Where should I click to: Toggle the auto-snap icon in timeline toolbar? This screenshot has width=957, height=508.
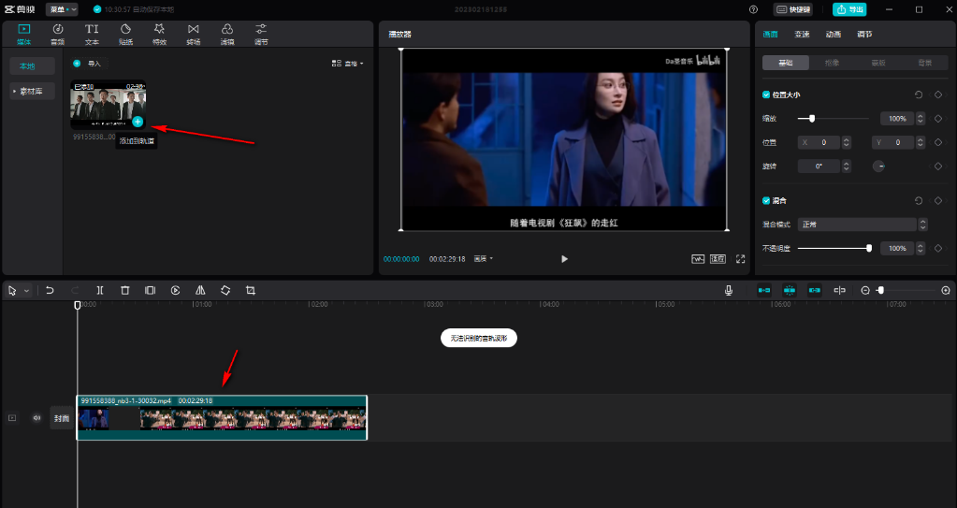coord(790,291)
